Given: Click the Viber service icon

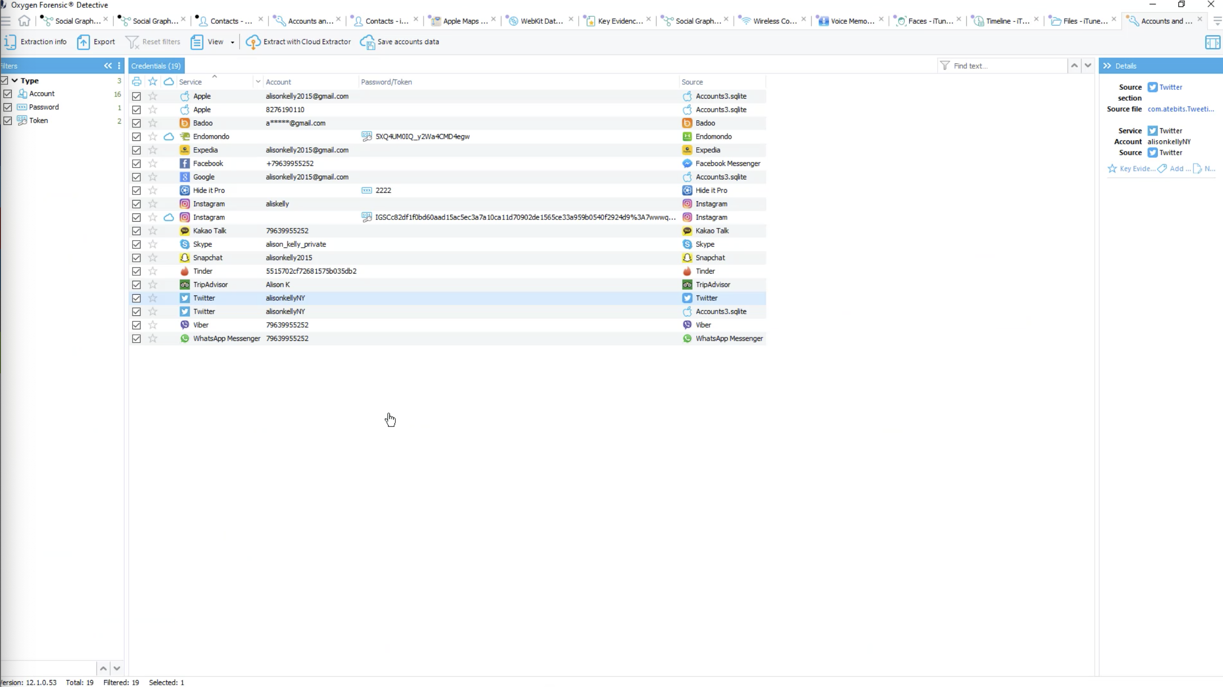Looking at the screenshot, I should click(x=185, y=325).
